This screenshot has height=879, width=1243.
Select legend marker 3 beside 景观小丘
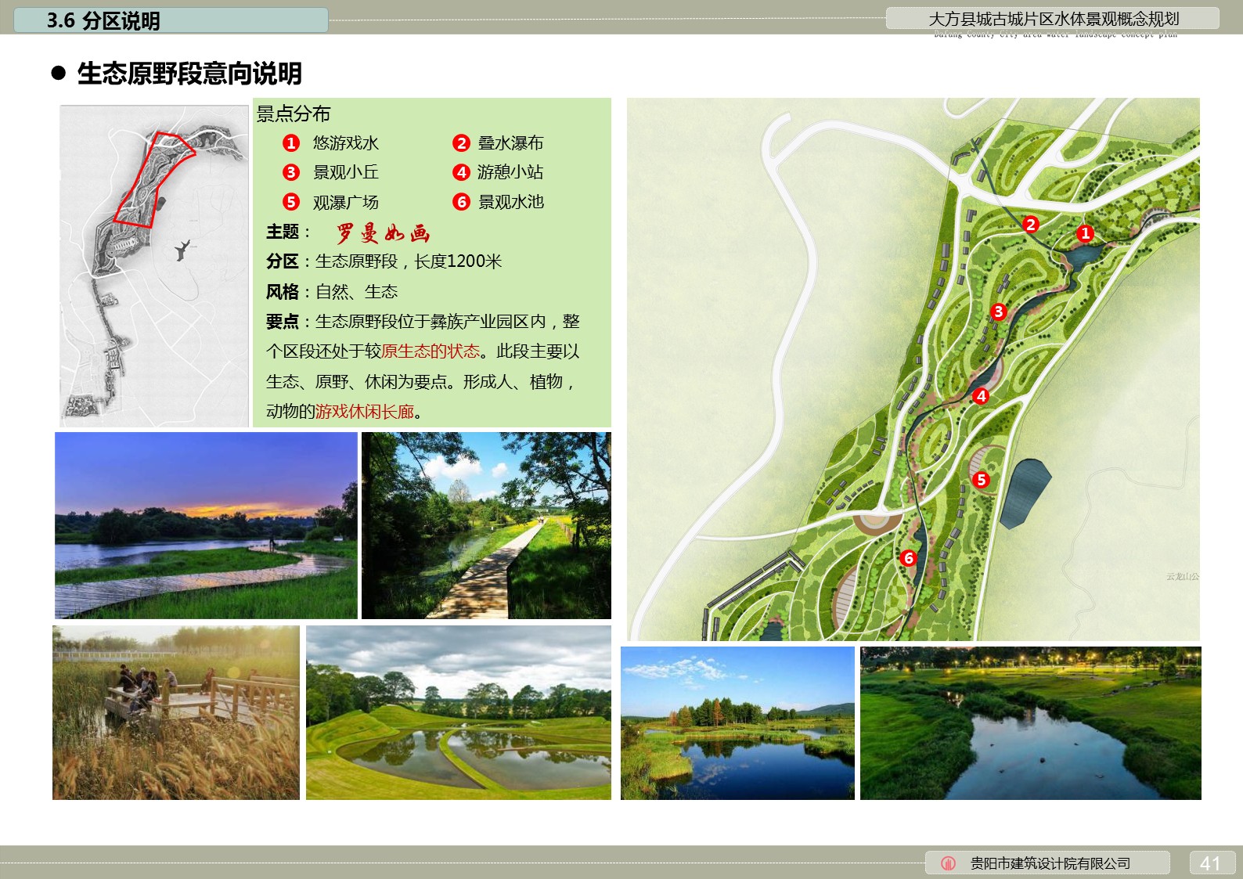(291, 172)
